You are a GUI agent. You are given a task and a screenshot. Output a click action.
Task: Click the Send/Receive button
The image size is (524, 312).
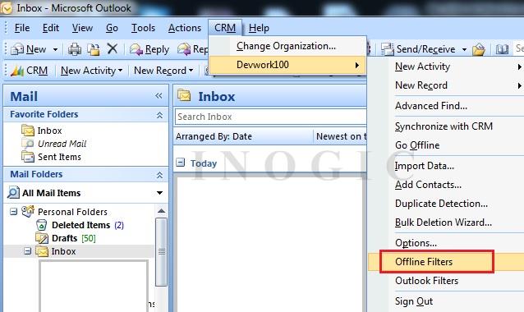point(419,49)
